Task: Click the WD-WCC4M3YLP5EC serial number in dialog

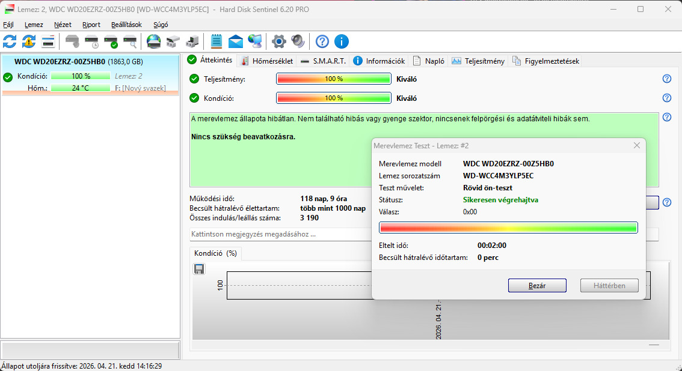Action: coord(499,176)
